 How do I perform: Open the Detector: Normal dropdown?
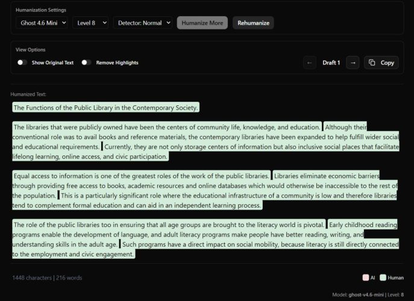(x=142, y=23)
